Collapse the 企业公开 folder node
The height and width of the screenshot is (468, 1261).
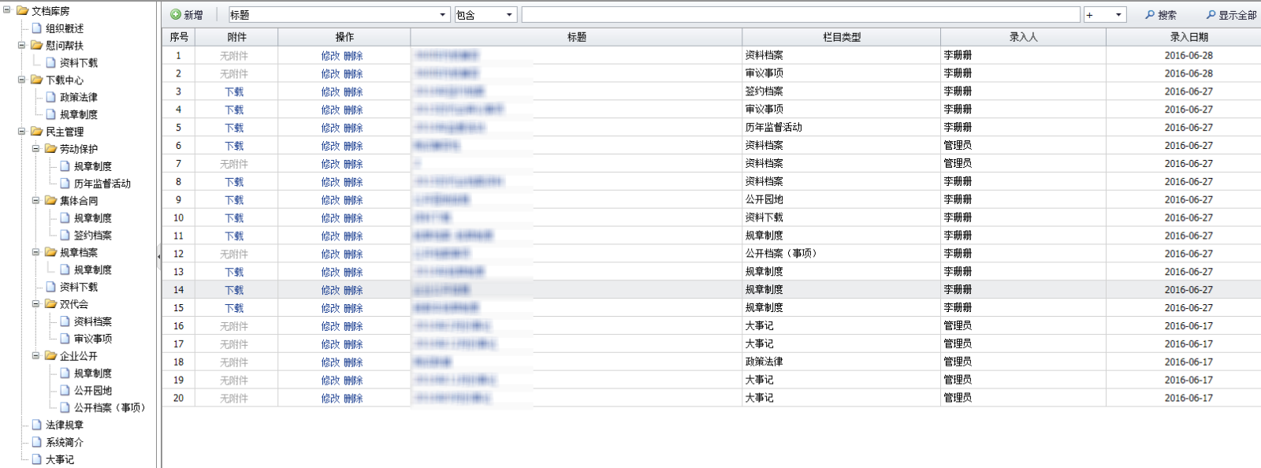click(35, 356)
